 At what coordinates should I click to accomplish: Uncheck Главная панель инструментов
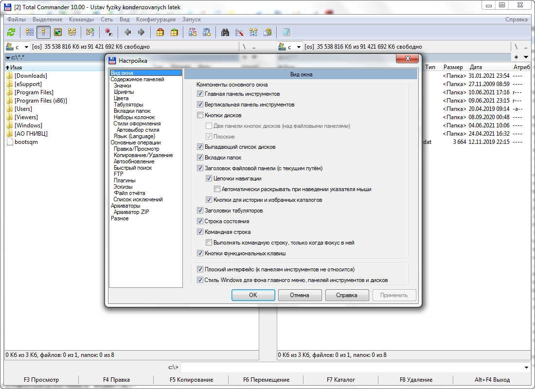click(200, 94)
